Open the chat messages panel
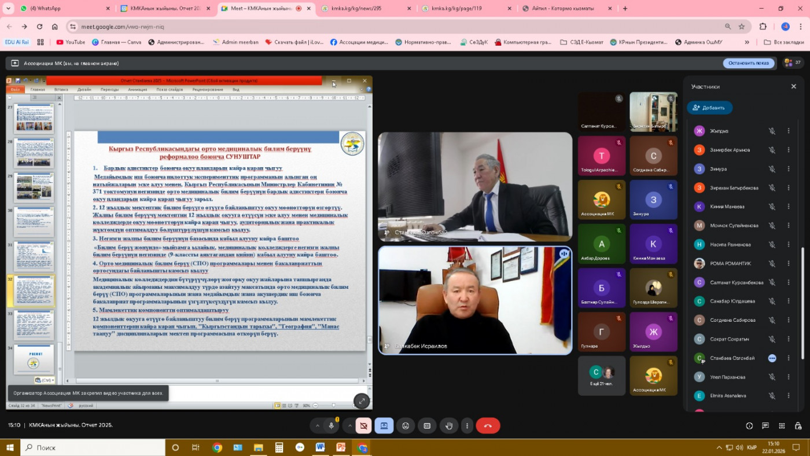 pyautogui.click(x=765, y=426)
